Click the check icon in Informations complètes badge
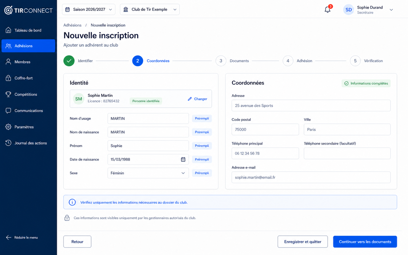Image resolution: width=408 pixels, height=255 pixels. (x=347, y=83)
